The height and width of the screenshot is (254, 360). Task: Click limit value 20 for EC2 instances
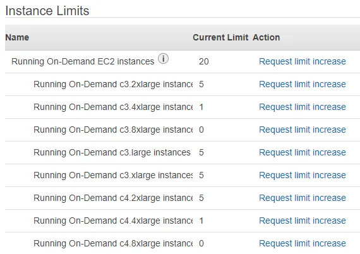[203, 61]
